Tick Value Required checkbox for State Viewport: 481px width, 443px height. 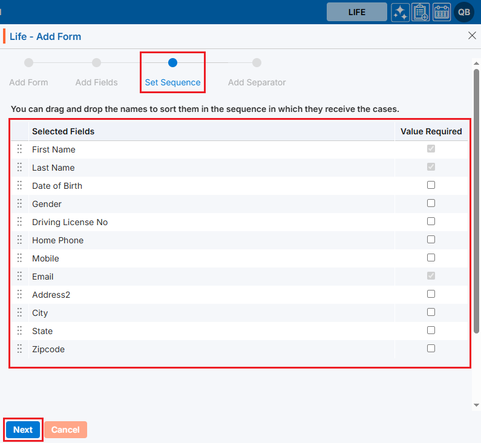pyautogui.click(x=431, y=330)
